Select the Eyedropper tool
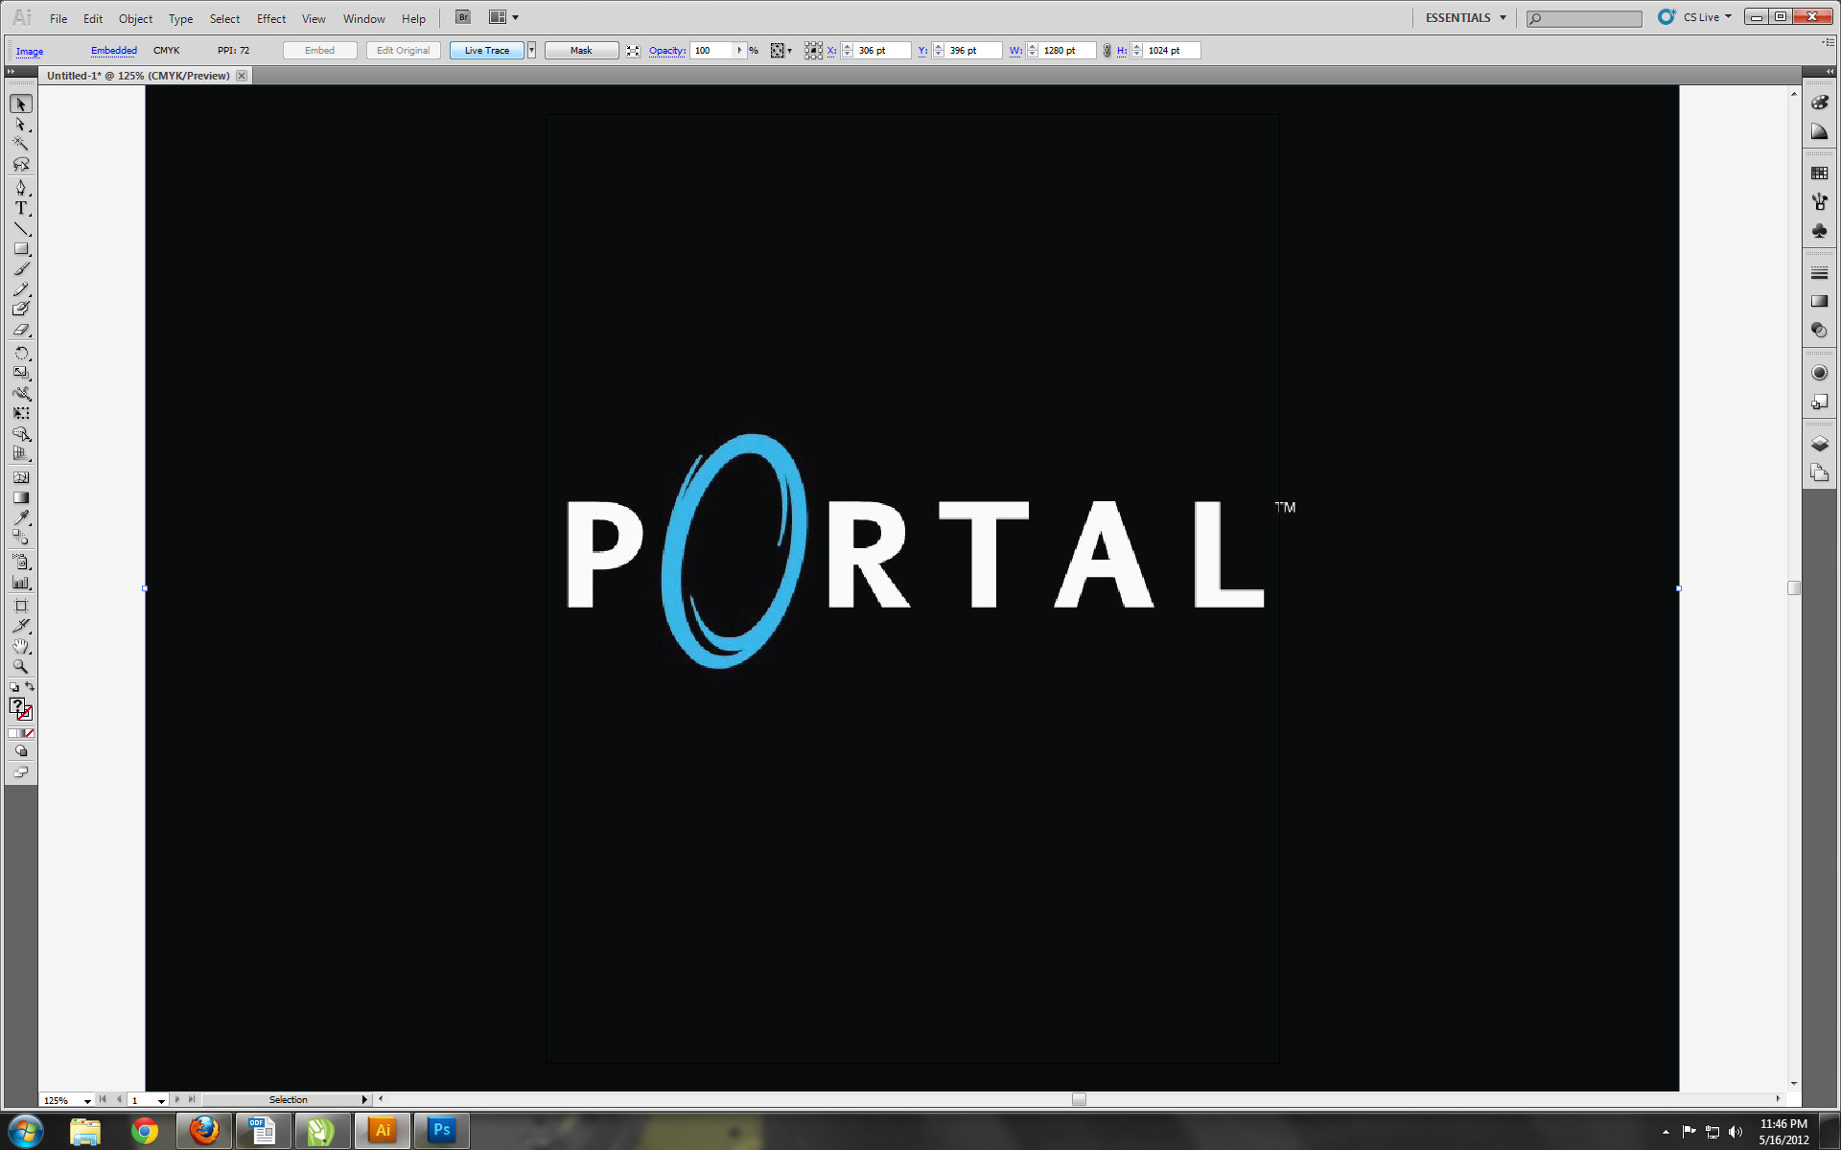The width and height of the screenshot is (1841, 1150). (x=21, y=517)
